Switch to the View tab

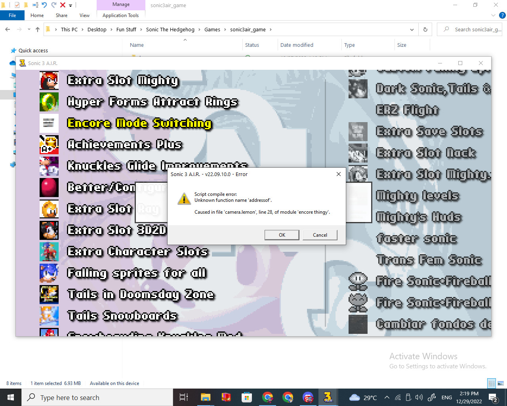point(84,15)
